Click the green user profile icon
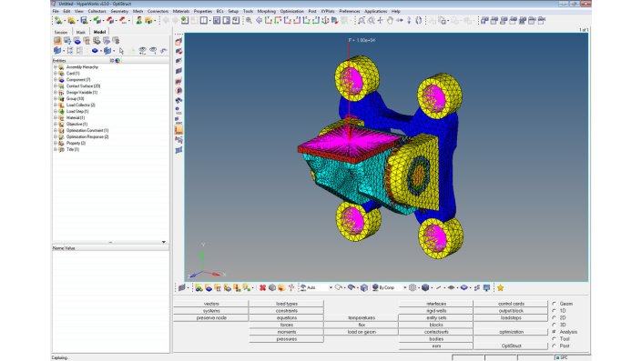 [x=139, y=20]
